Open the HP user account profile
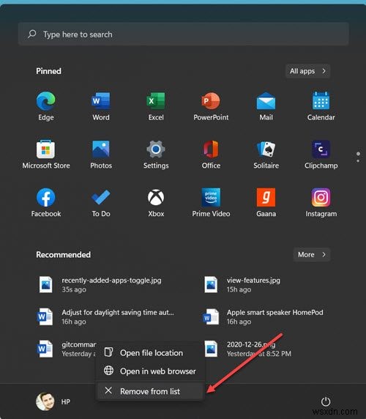The width and height of the screenshot is (366, 419). click(53, 401)
